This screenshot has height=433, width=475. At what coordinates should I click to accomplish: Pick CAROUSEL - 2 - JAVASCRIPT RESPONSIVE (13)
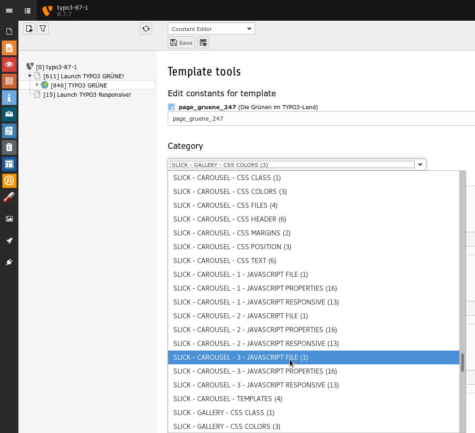(314, 344)
